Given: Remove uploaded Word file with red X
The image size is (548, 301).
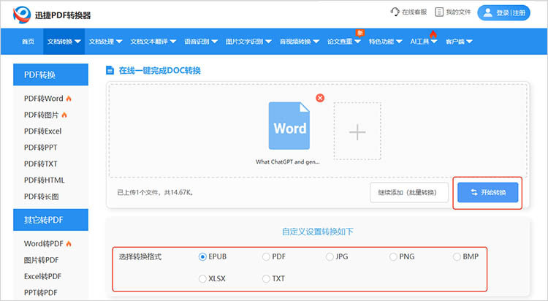Looking at the screenshot, I should click(x=320, y=98).
